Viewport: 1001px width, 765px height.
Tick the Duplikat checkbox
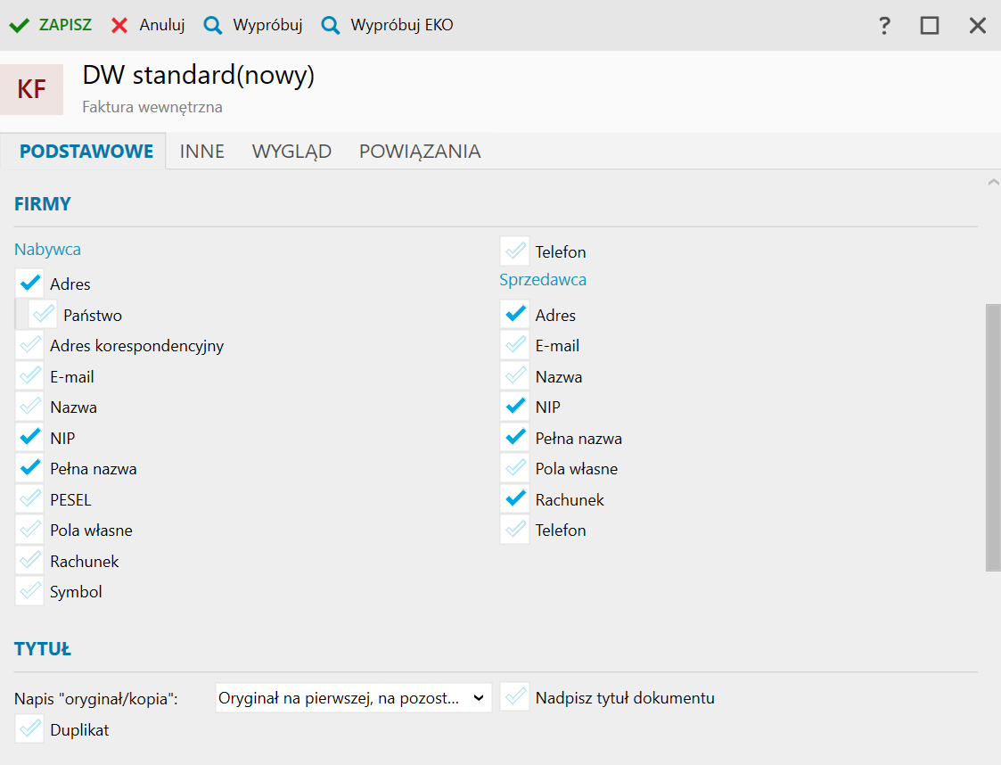[29, 729]
